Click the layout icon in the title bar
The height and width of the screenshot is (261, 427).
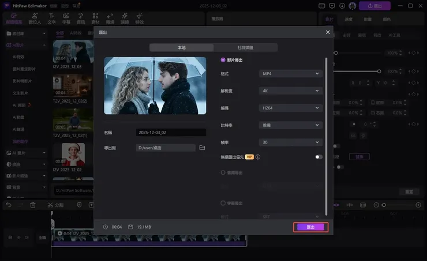pyautogui.click(x=322, y=6)
